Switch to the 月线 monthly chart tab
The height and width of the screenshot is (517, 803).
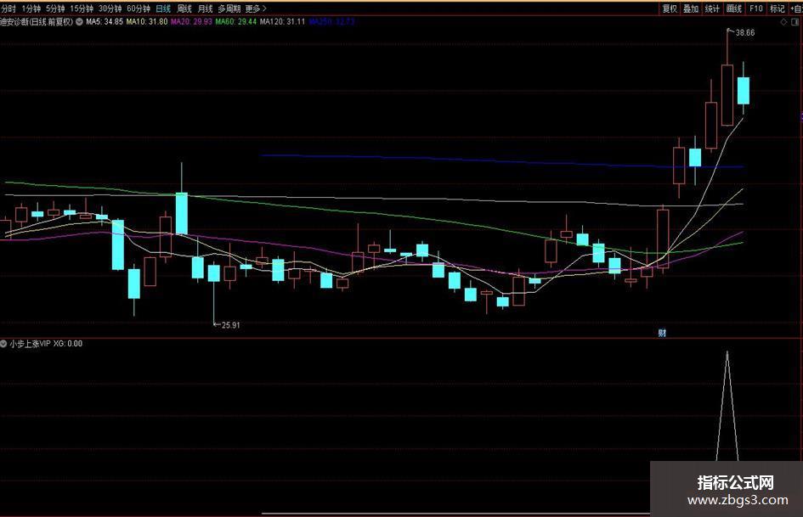pyautogui.click(x=205, y=8)
